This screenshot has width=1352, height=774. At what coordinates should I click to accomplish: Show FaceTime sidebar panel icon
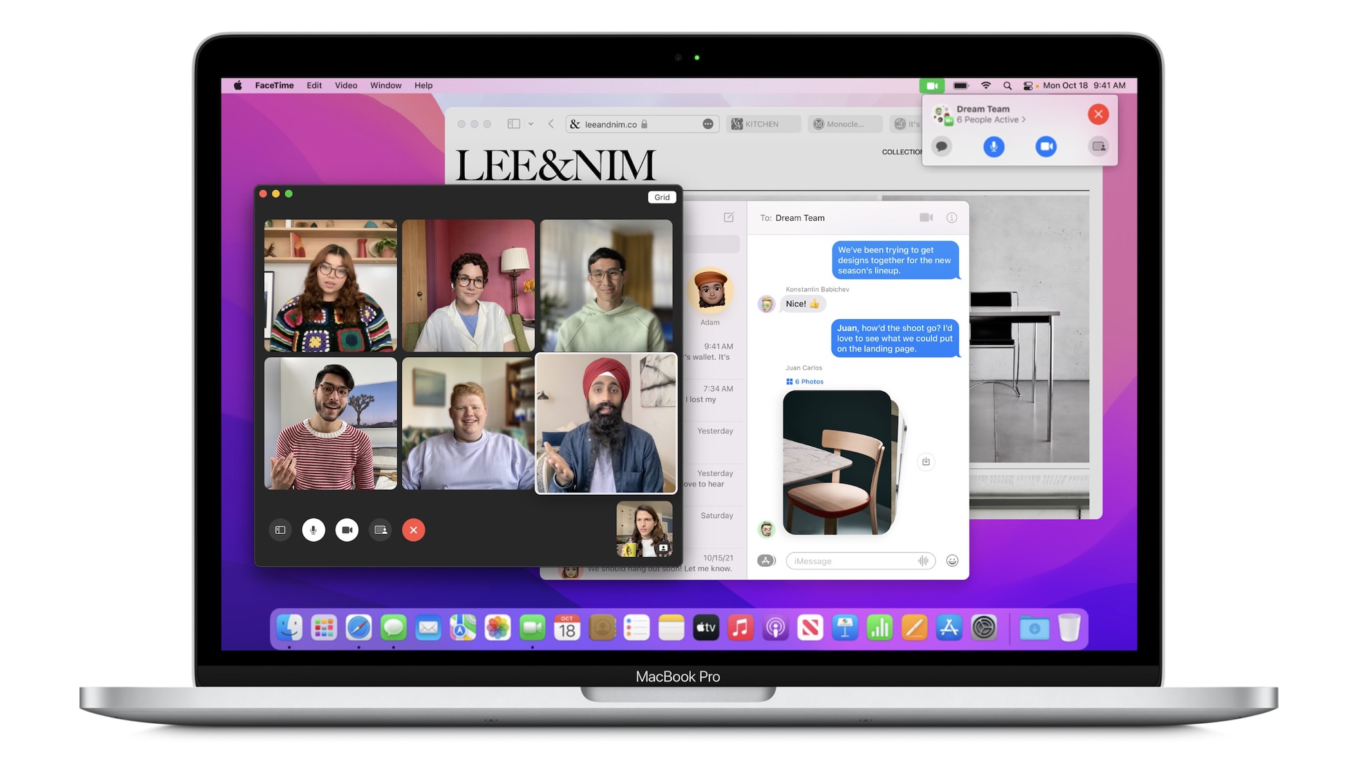point(280,530)
